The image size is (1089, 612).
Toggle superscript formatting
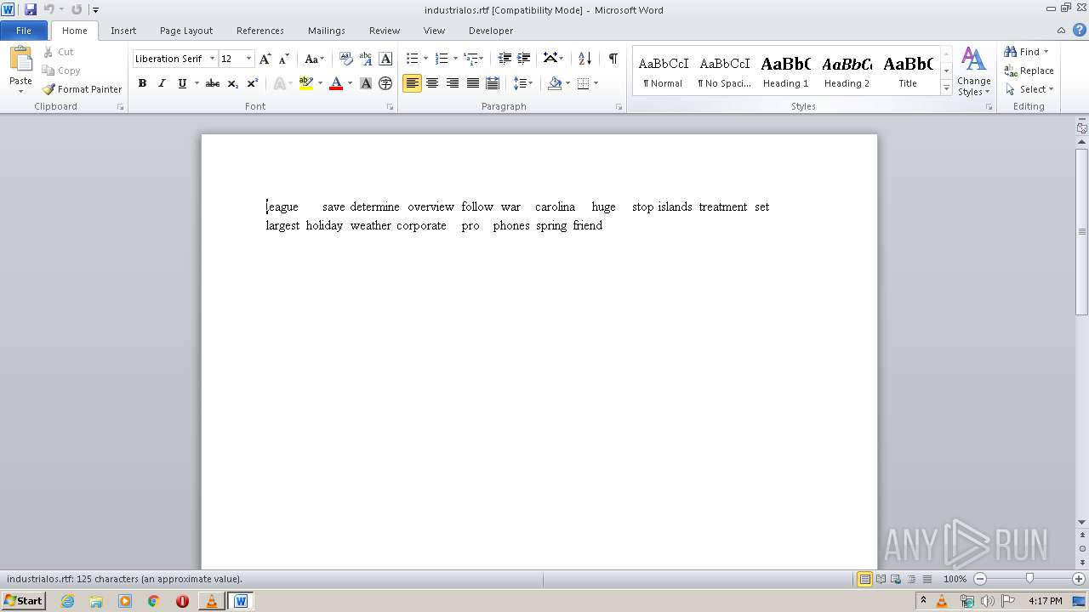pyautogui.click(x=253, y=83)
